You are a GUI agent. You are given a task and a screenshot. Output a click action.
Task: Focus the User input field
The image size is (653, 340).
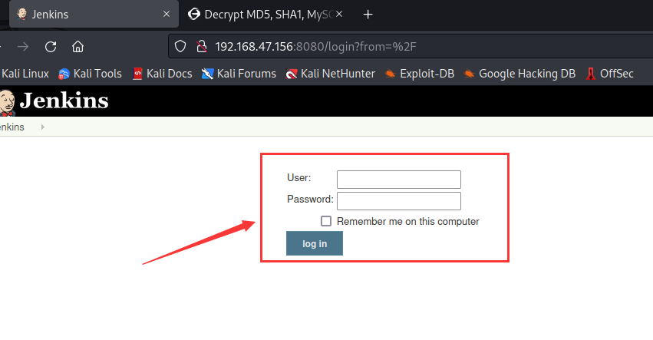[398, 180]
